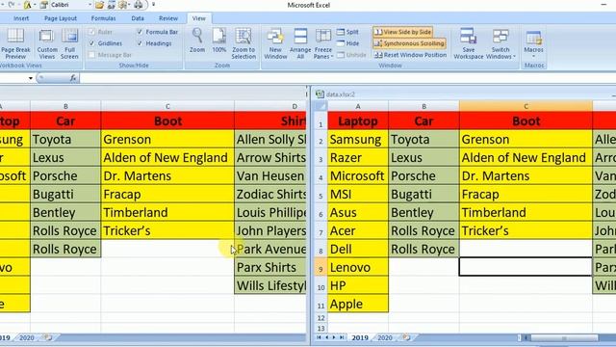This screenshot has height=347, width=616.
Task: Click the Open folder icon in quick access toolbar
Action: (99, 5)
